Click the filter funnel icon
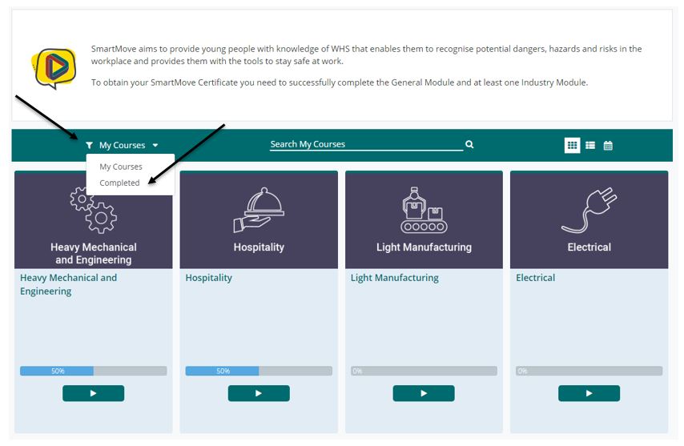684x446 pixels. (x=89, y=146)
